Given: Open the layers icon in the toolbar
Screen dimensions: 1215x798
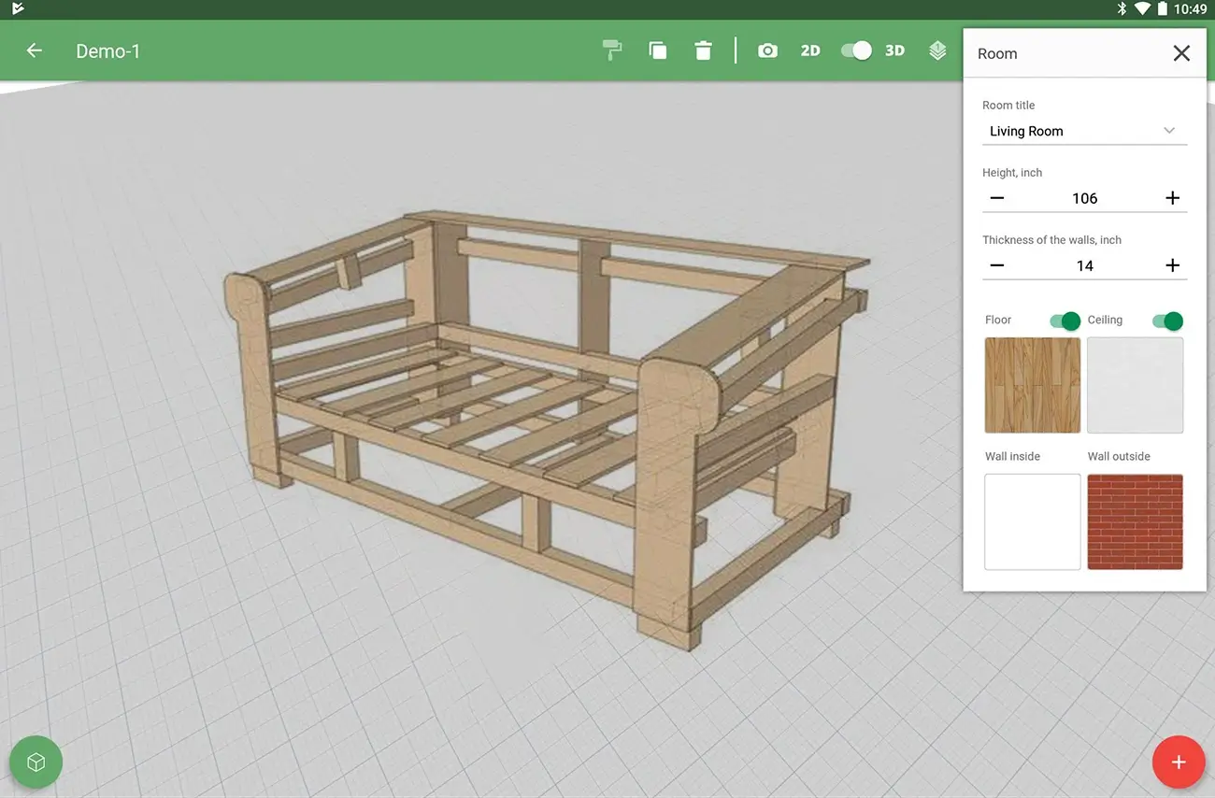Looking at the screenshot, I should pos(937,50).
